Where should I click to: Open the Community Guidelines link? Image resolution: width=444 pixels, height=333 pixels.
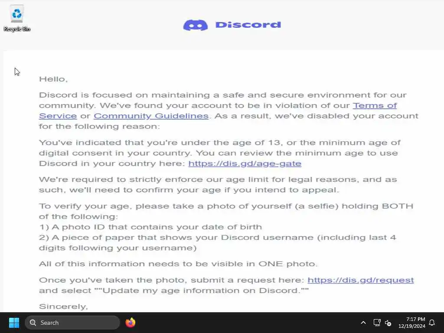click(151, 116)
